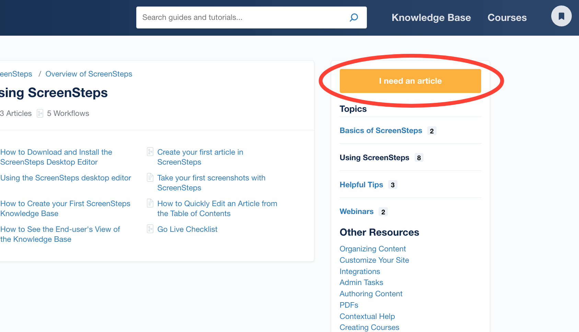Select the Helpful Tips topic
579x332 pixels.
point(361,185)
